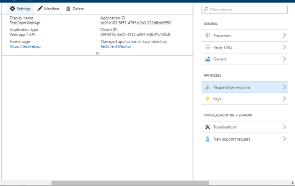Image resolution: width=295 pixels, height=186 pixels.
Task: Select the 'Web app / API' application type
Action: click(22, 34)
